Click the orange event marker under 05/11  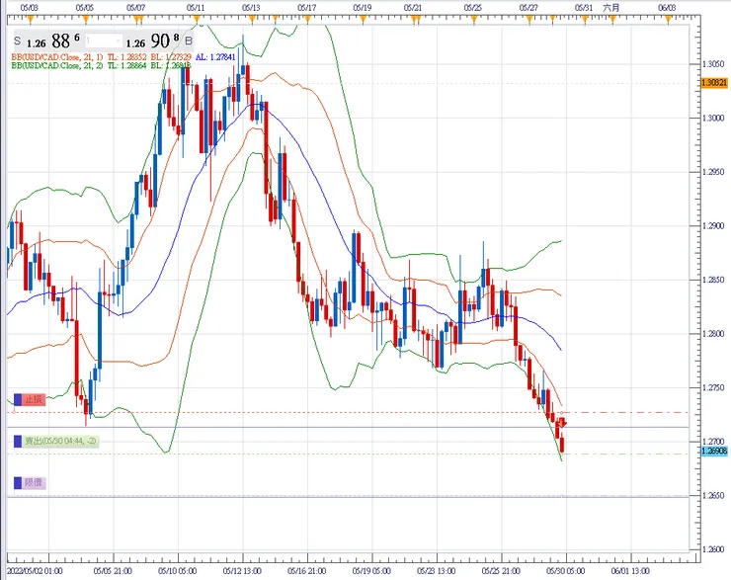[x=197, y=19]
